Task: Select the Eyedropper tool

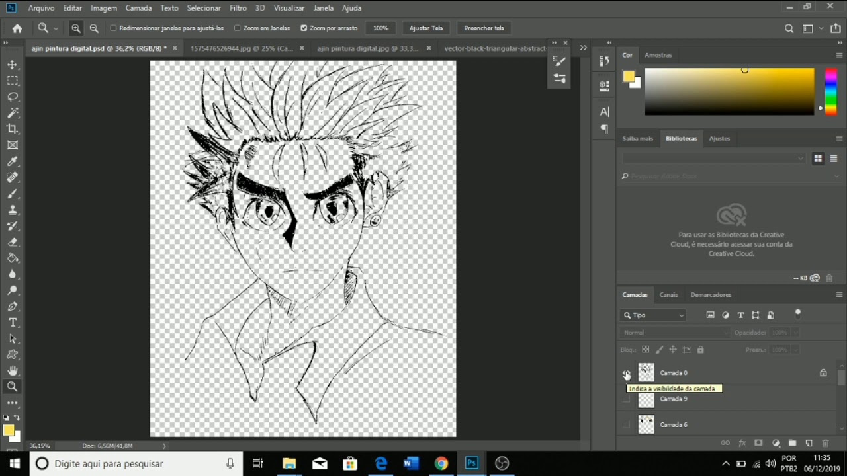Action: click(x=13, y=161)
